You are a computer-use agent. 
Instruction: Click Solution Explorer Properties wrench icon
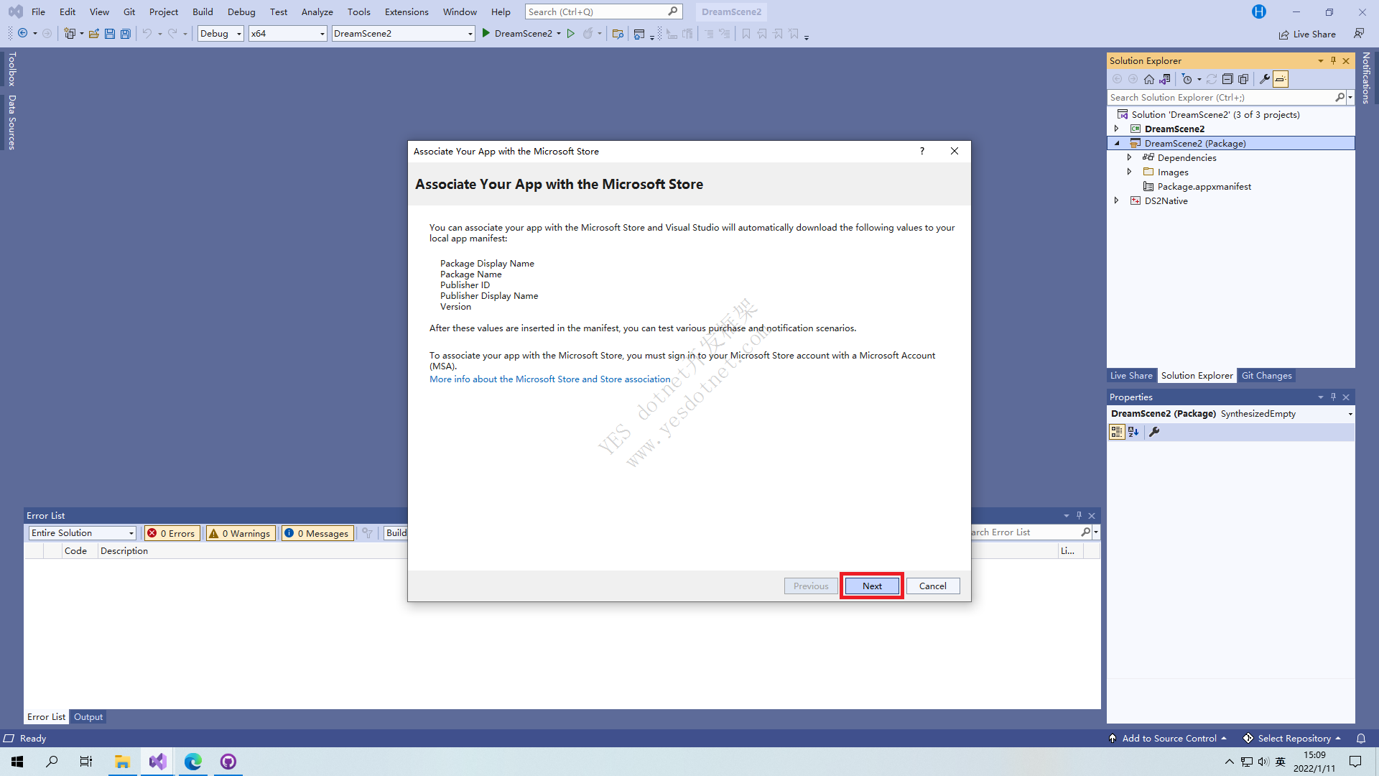[x=1265, y=79]
